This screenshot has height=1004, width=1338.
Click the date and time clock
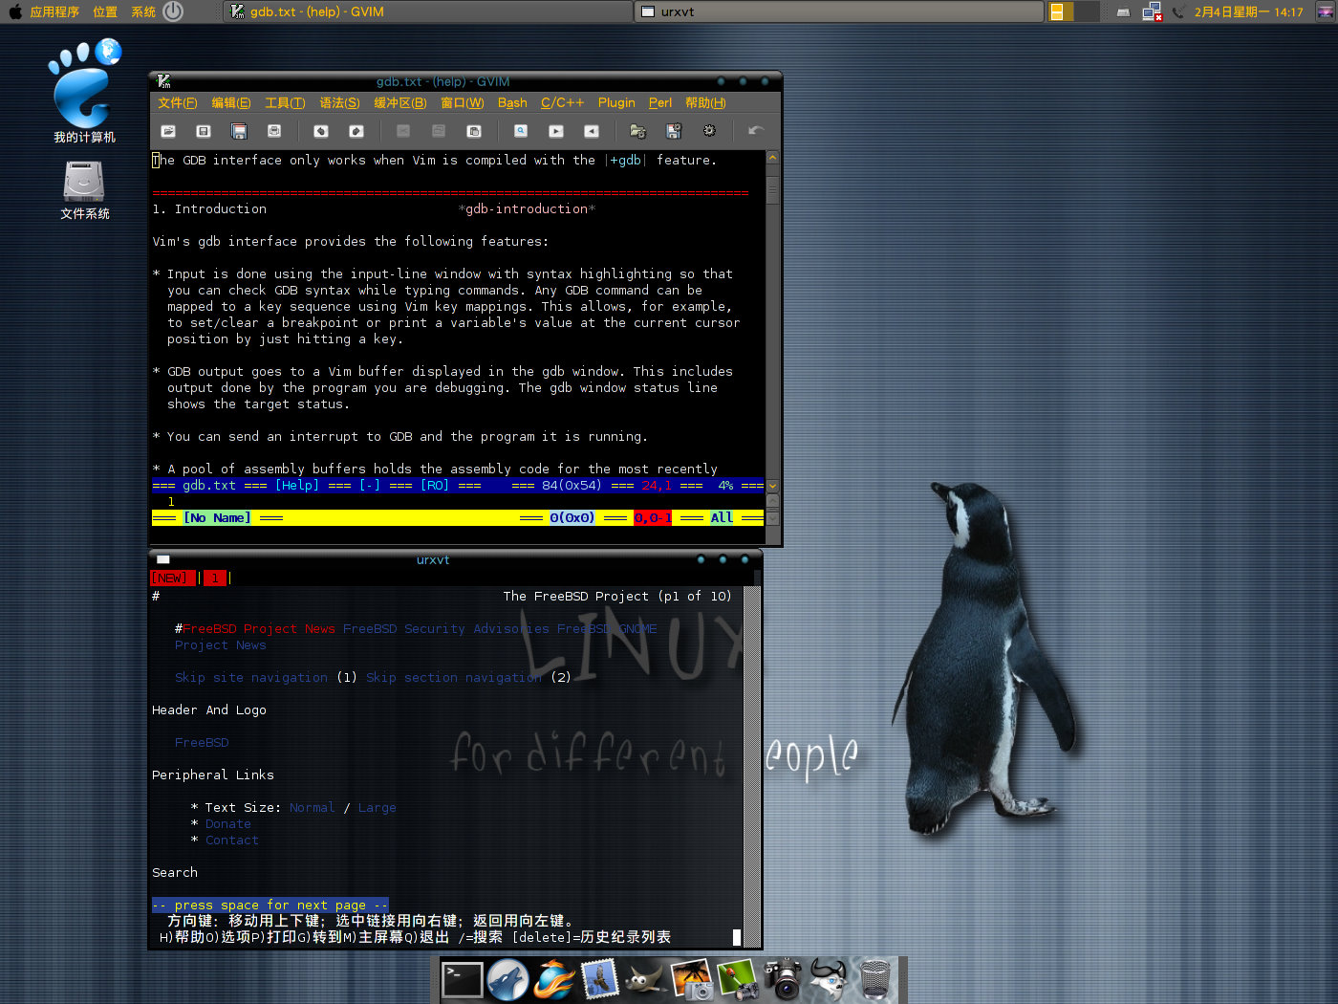[x=1248, y=12]
